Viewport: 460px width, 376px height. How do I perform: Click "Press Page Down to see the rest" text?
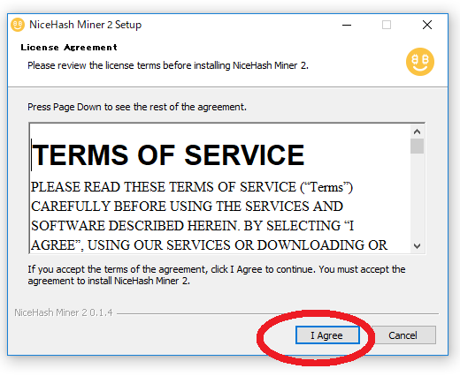[x=137, y=107]
